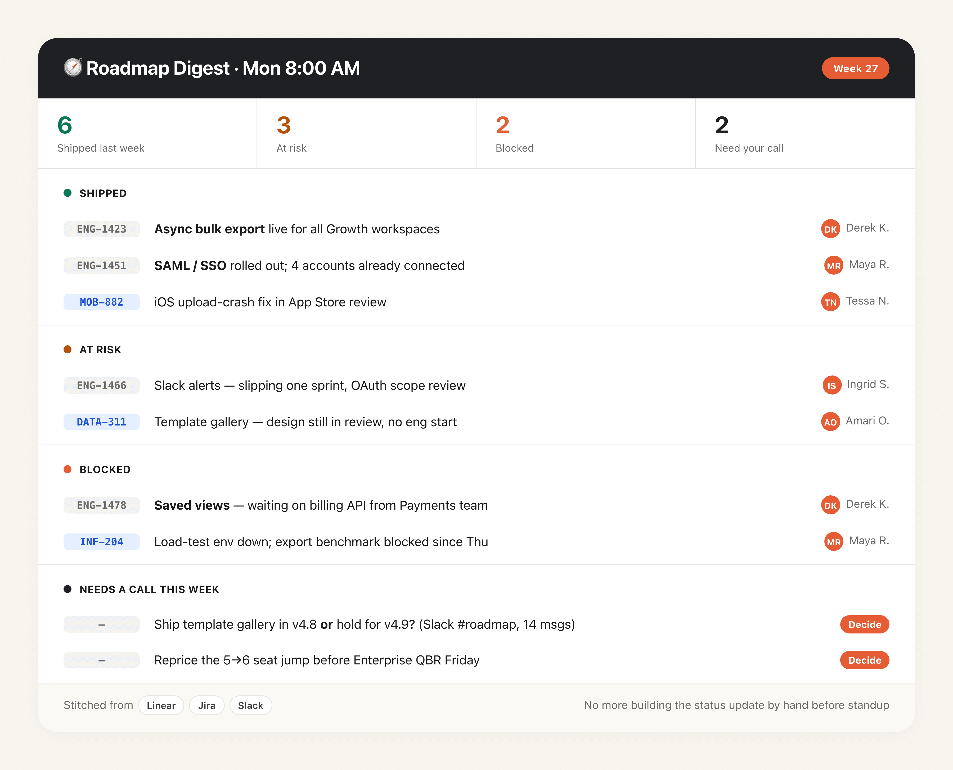Click the Slack source chip

(251, 705)
